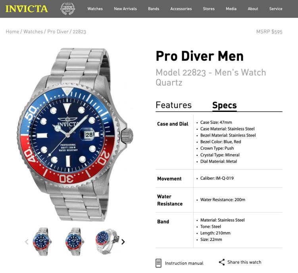Viewport: 298px width, 273px height.
Task: Click the Team Champions wreath emblem
Action: coord(68,9)
